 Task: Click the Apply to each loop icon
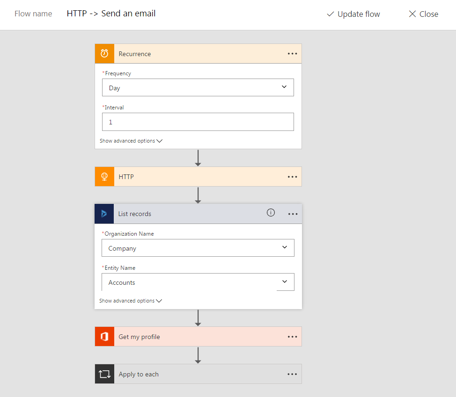tap(104, 374)
